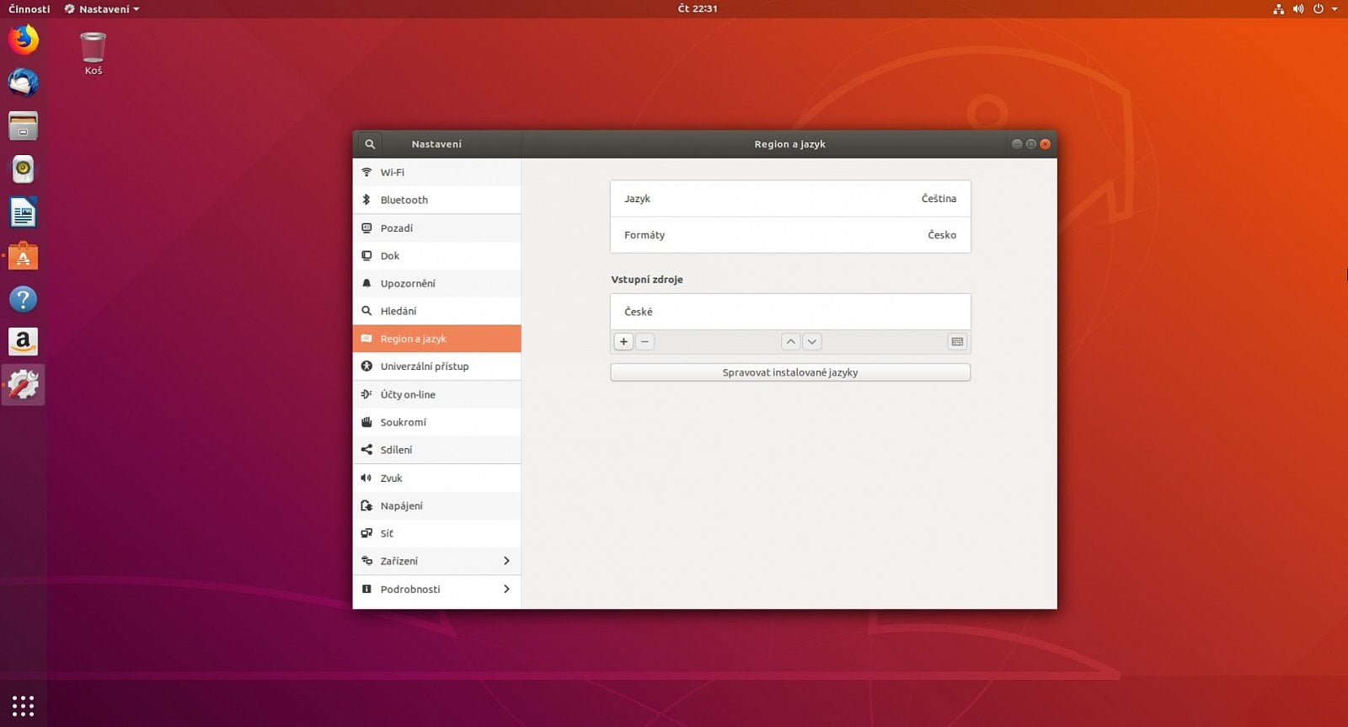Click the Zvuk speaker icon in sidebar
Screen dimensions: 1348x727
click(366, 478)
